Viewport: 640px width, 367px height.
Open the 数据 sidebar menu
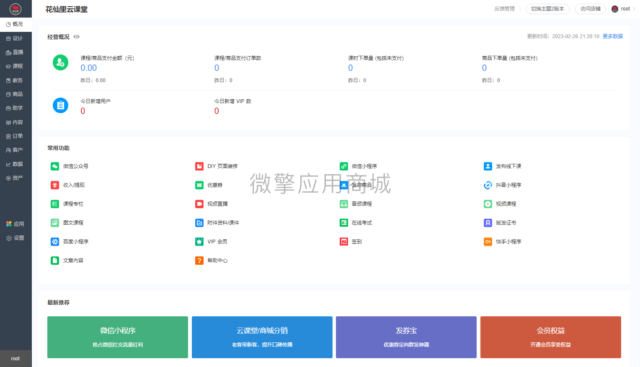click(x=16, y=164)
